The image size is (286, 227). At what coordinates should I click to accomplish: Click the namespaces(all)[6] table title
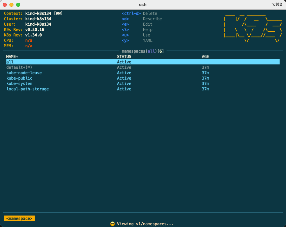[x=143, y=51]
